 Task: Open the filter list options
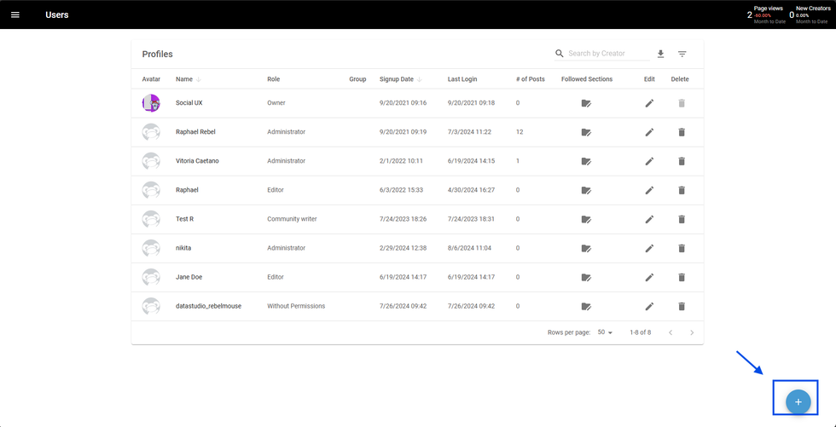682,54
